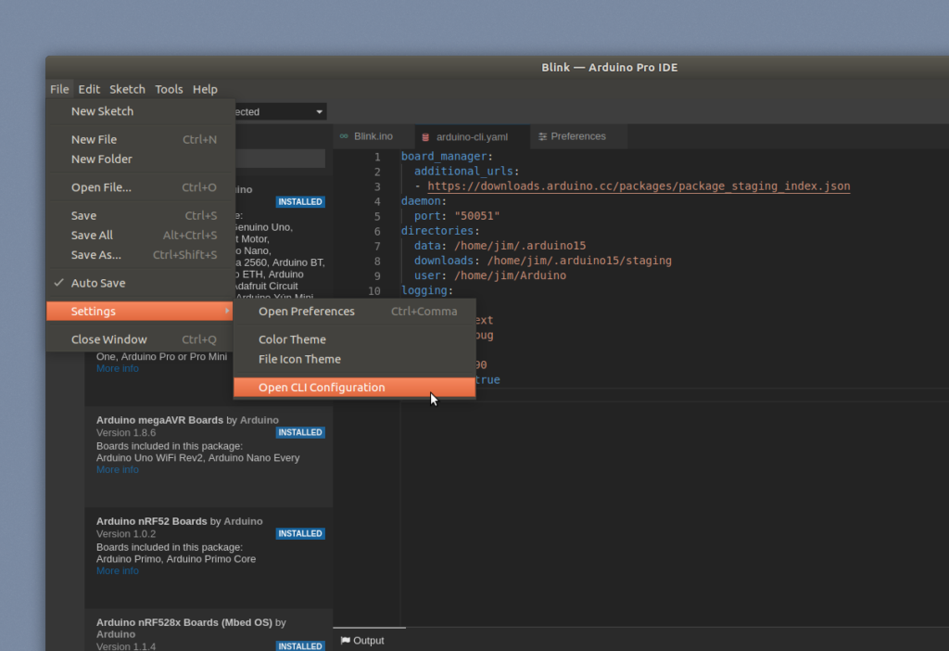This screenshot has width=949, height=651.
Task: Click More info under Arduino megaAVR Boards
Action: (118, 469)
